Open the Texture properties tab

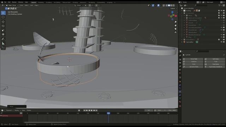tap(180, 106)
